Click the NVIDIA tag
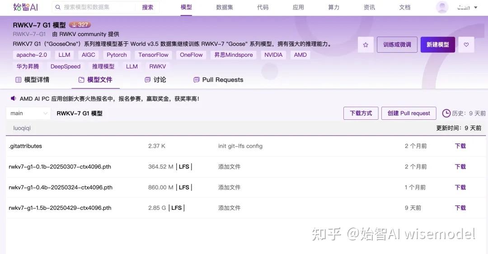The height and width of the screenshot is (254, 488). click(273, 55)
